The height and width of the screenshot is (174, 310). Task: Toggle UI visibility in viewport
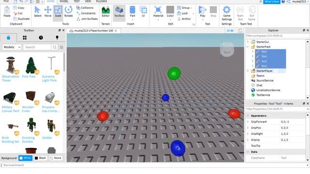pos(230,30)
